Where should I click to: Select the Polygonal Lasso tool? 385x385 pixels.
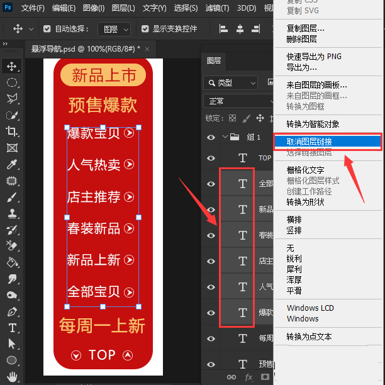pos(11,99)
